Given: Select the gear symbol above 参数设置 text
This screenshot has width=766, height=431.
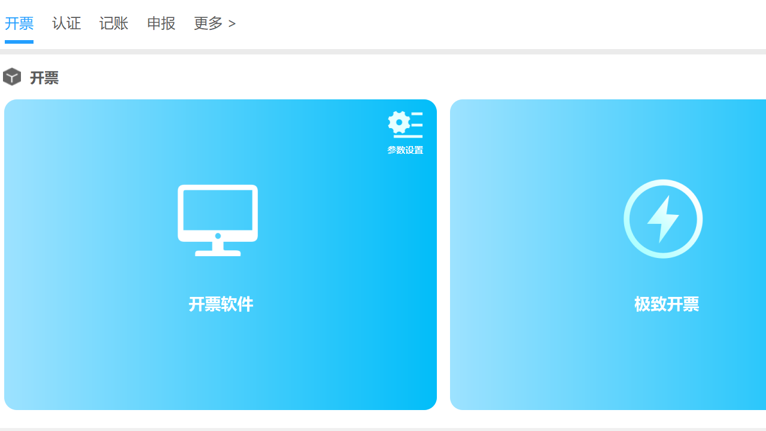Looking at the screenshot, I should pos(405,124).
